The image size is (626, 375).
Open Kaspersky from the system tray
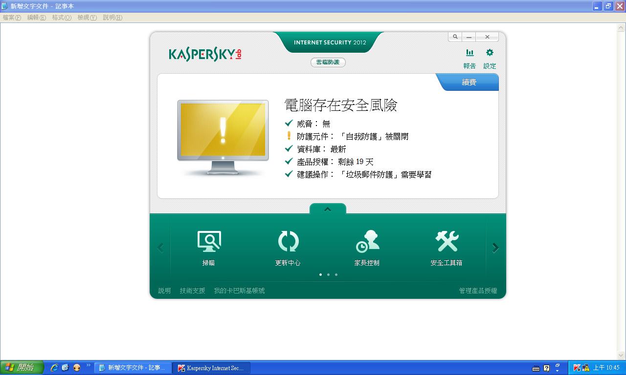(x=578, y=367)
